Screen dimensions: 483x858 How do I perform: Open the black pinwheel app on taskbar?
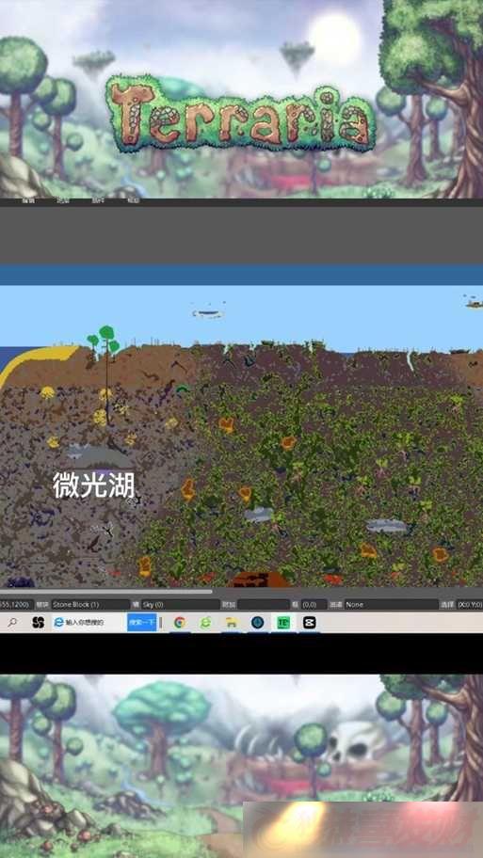click(x=38, y=622)
